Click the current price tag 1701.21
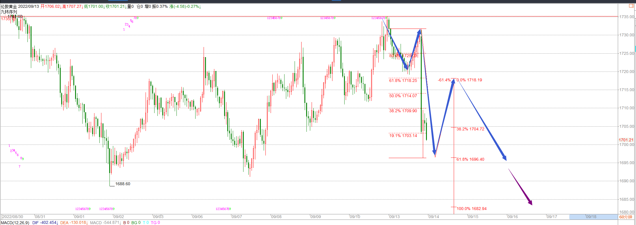Image resolution: width=636 pixels, height=225 pixels. pos(626,140)
